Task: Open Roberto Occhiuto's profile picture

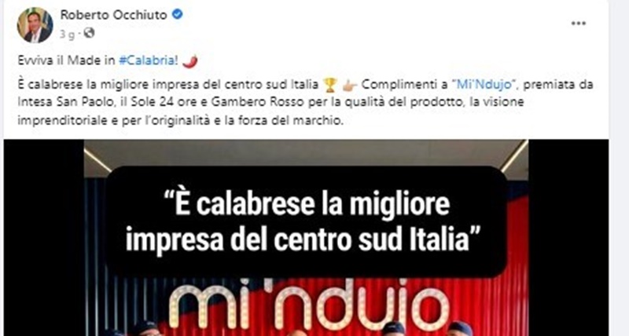Action: tap(35, 25)
